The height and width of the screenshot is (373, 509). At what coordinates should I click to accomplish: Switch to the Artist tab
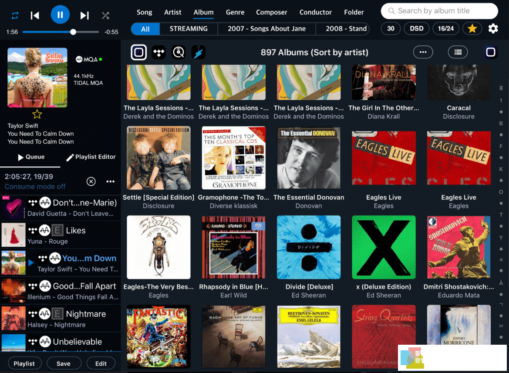172,12
